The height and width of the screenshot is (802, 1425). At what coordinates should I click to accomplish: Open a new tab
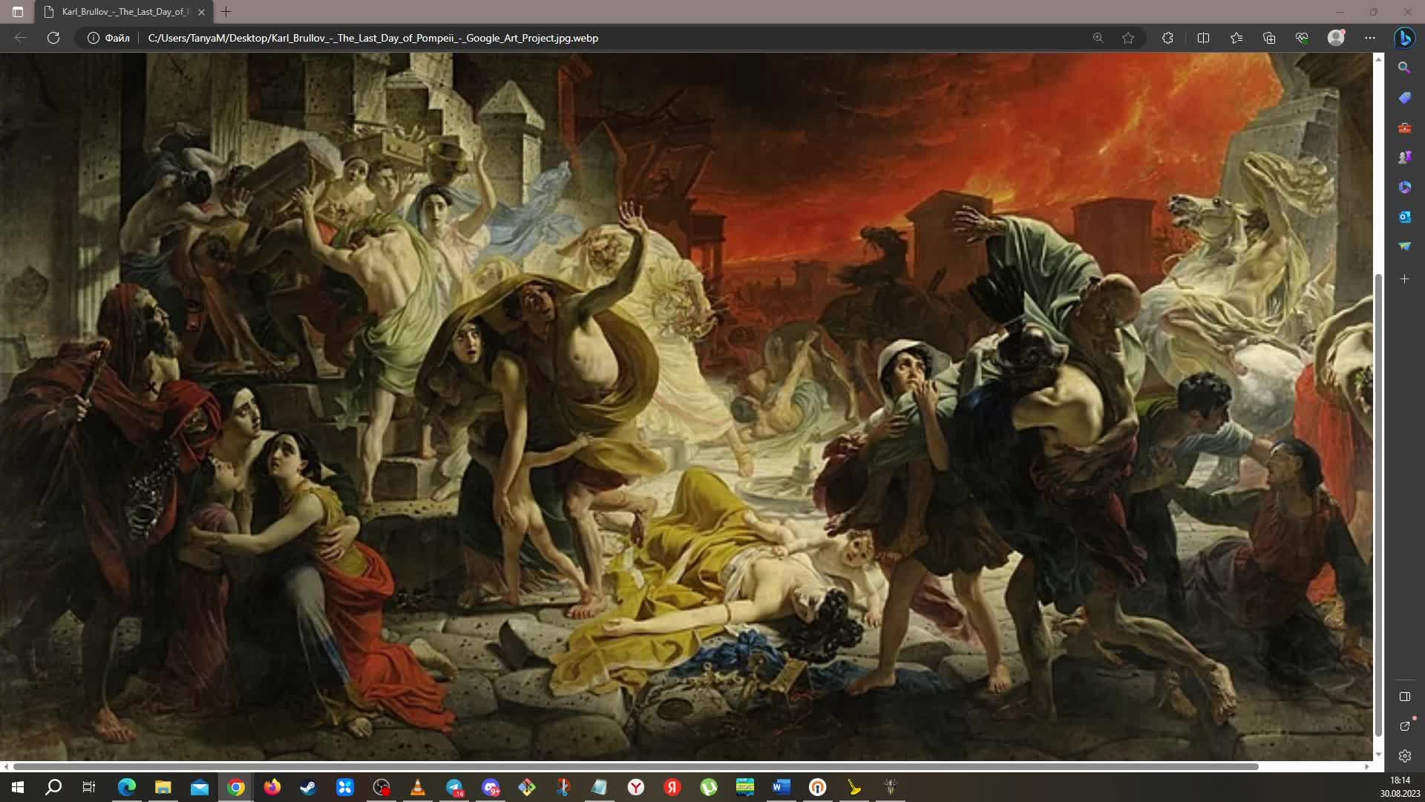226,12
